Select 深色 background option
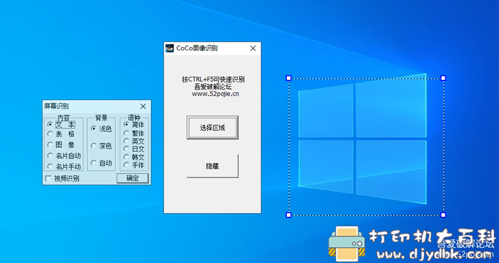499x263 pixels. coord(94,146)
